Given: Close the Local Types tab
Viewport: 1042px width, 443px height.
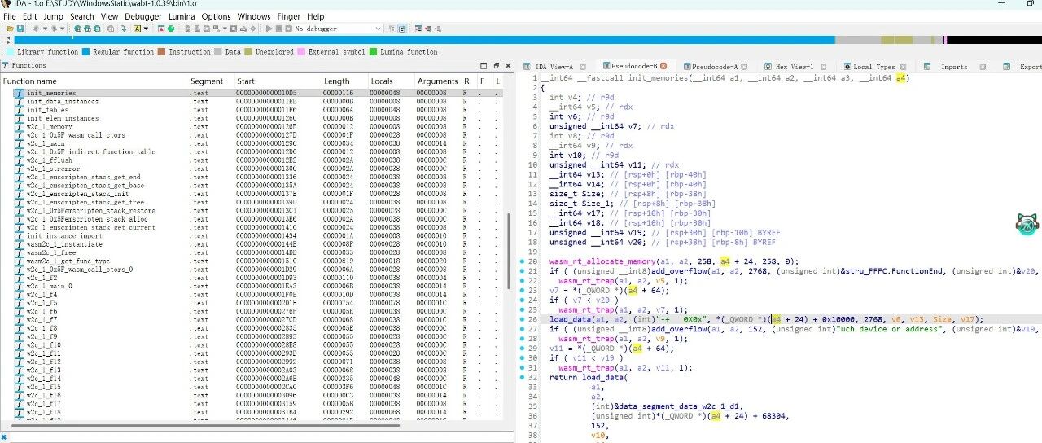Looking at the screenshot, I should click(903, 67).
